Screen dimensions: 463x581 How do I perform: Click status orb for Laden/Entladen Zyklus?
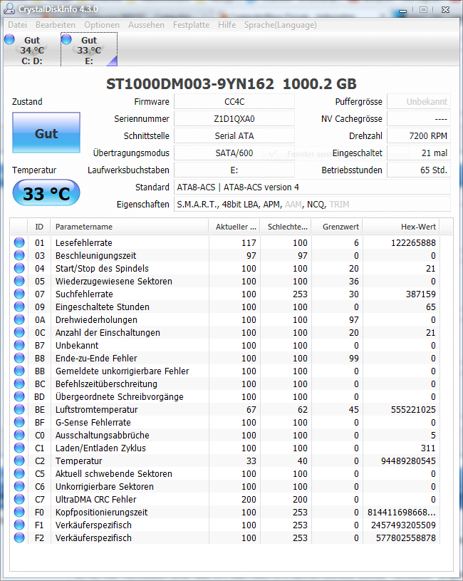[x=19, y=448]
